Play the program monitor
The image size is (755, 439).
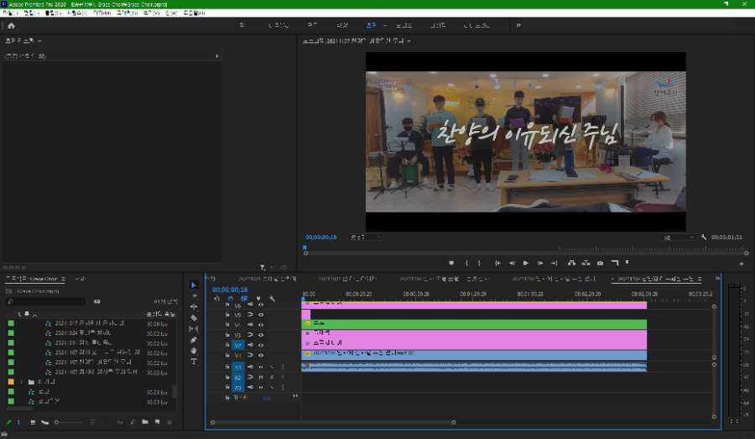click(x=526, y=263)
